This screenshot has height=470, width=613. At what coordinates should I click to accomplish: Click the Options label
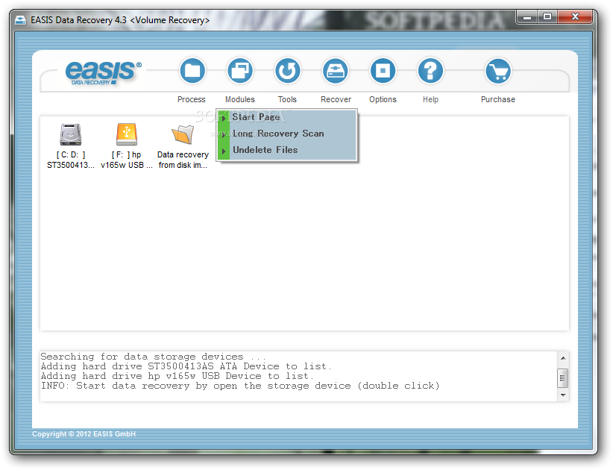383,99
